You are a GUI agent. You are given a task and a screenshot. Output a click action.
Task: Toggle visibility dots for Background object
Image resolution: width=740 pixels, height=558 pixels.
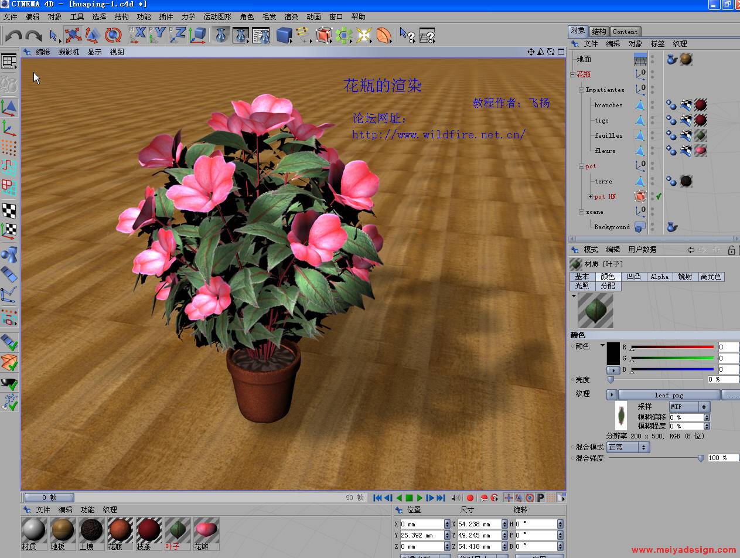click(x=652, y=227)
